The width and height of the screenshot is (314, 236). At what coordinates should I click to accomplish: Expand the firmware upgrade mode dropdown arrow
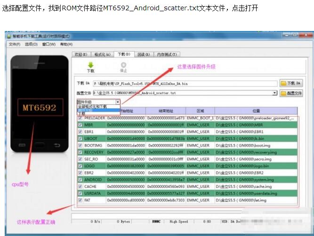click(118, 102)
